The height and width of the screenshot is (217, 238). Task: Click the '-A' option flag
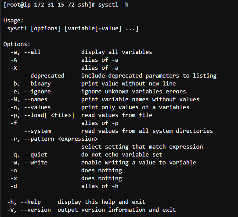pos(14,60)
